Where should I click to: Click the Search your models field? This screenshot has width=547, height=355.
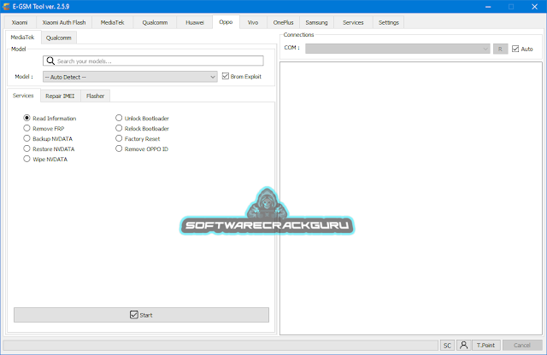pos(153,61)
